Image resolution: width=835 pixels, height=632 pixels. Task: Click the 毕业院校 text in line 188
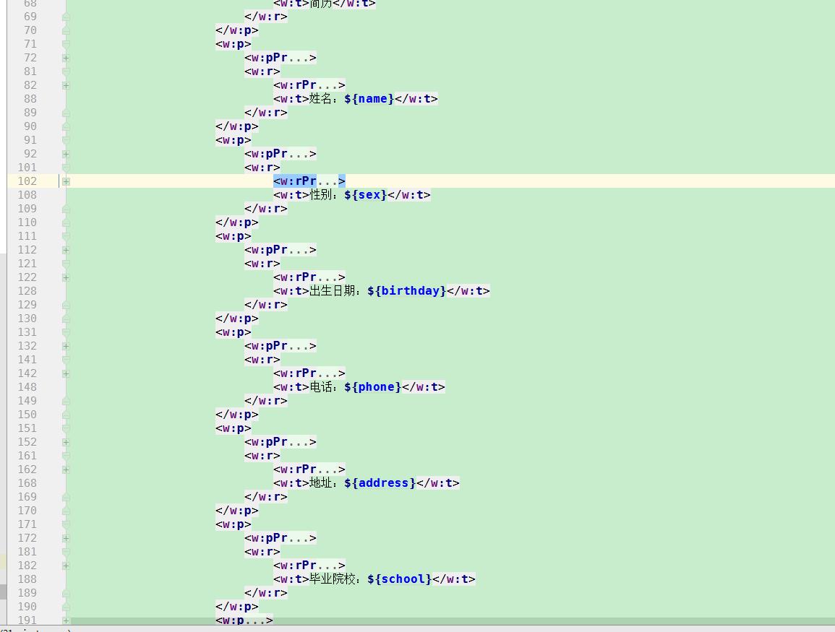(x=333, y=579)
